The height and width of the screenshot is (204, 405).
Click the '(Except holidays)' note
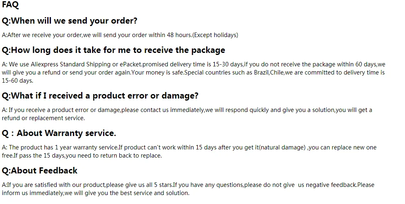coord(215,35)
